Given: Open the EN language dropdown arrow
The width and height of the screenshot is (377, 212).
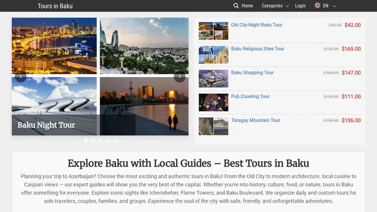Looking at the screenshot, I should pyautogui.click(x=334, y=6).
